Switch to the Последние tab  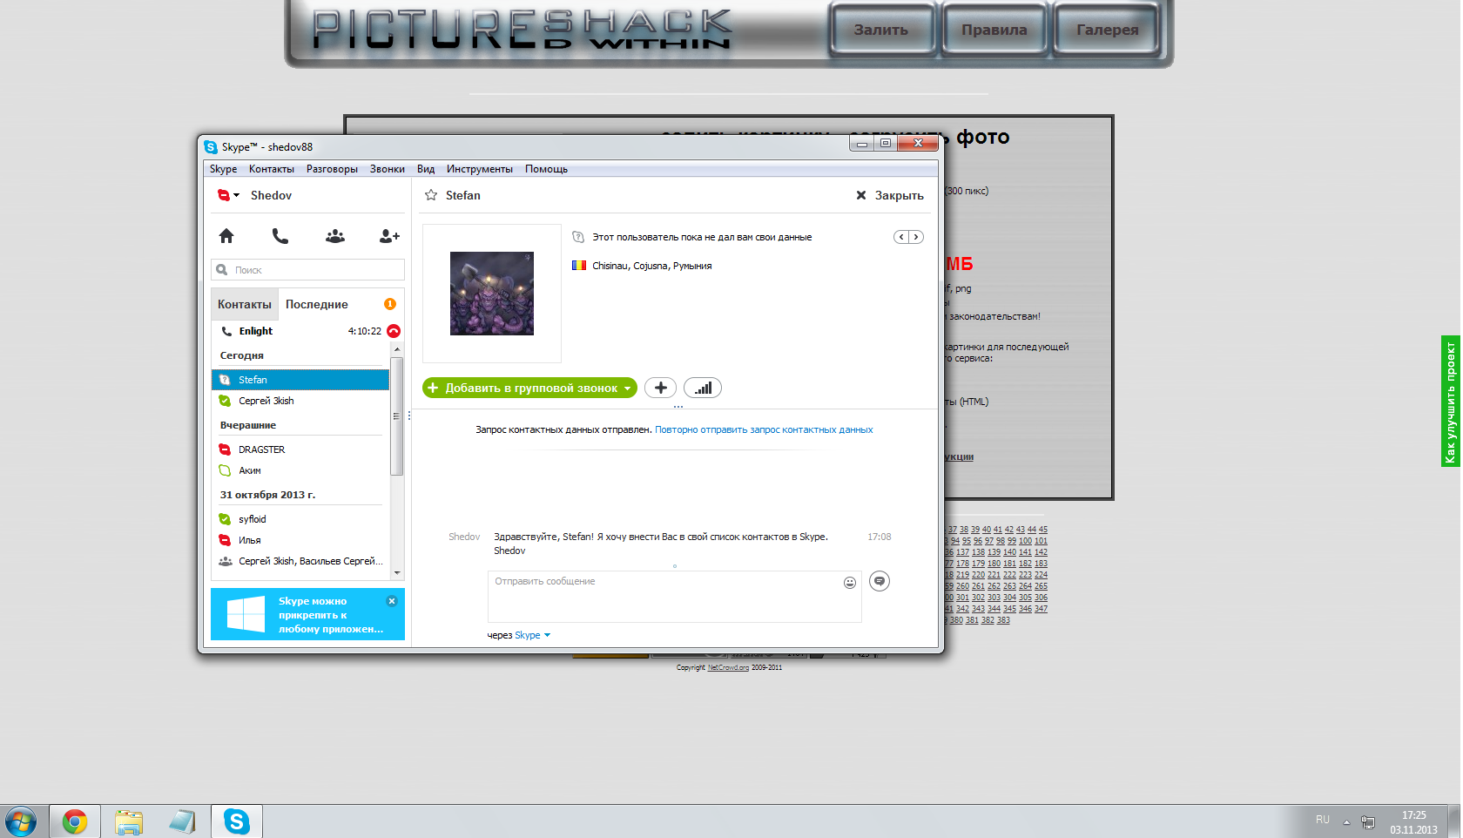click(x=317, y=304)
